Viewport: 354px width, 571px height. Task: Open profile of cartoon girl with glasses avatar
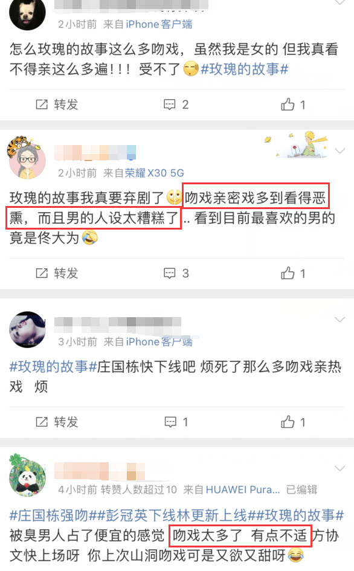27,159
